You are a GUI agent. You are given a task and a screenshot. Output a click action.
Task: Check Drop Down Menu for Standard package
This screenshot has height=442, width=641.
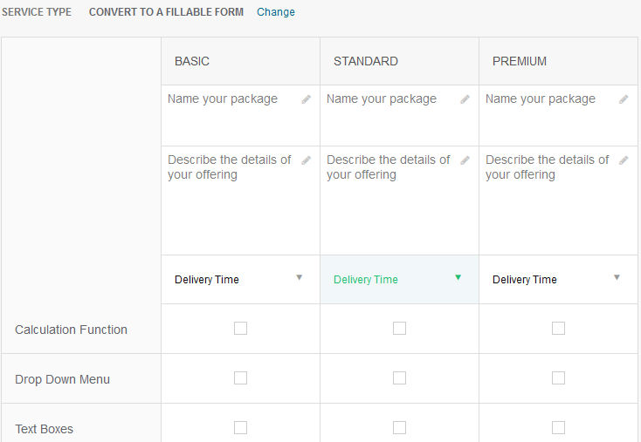399,378
